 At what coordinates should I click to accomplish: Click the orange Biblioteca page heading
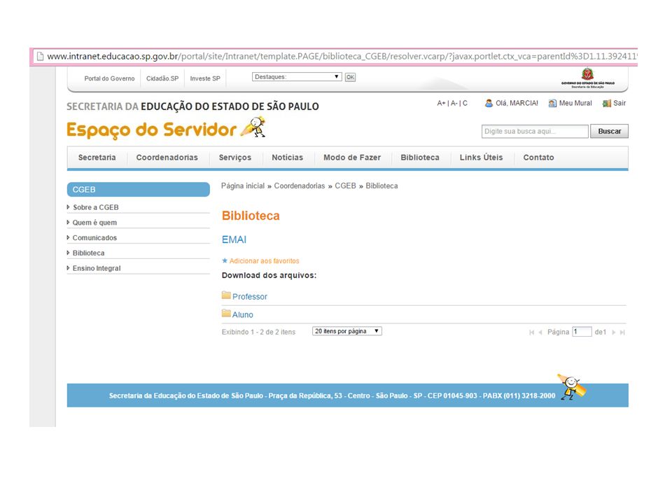[x=251, y=216]
